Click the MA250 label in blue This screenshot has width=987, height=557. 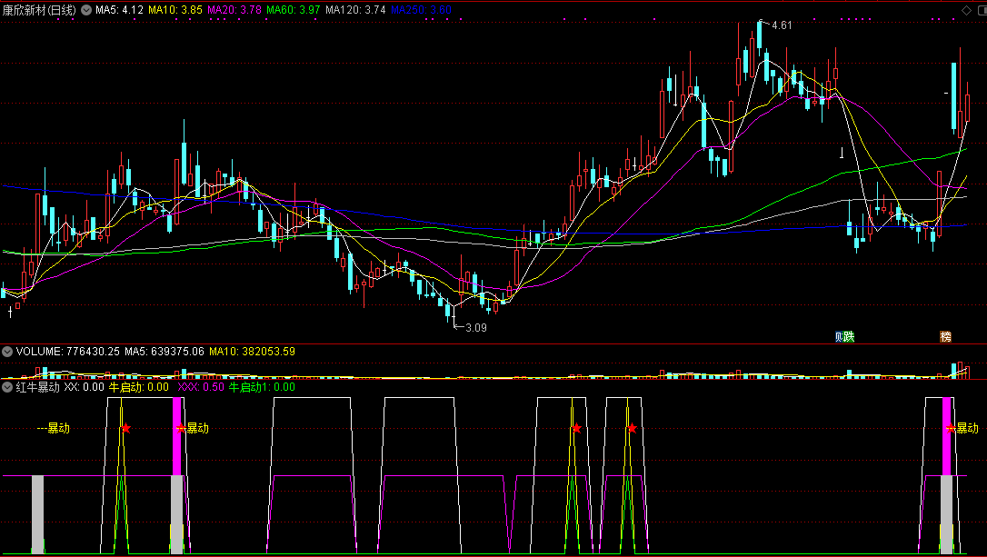[x=421, y=10]
